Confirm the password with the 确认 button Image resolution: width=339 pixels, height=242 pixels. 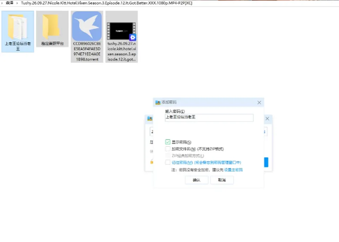point(197,180)
